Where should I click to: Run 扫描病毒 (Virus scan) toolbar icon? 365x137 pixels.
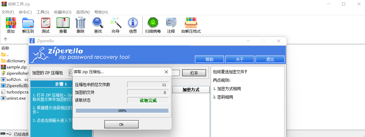(x=153, y=23)
